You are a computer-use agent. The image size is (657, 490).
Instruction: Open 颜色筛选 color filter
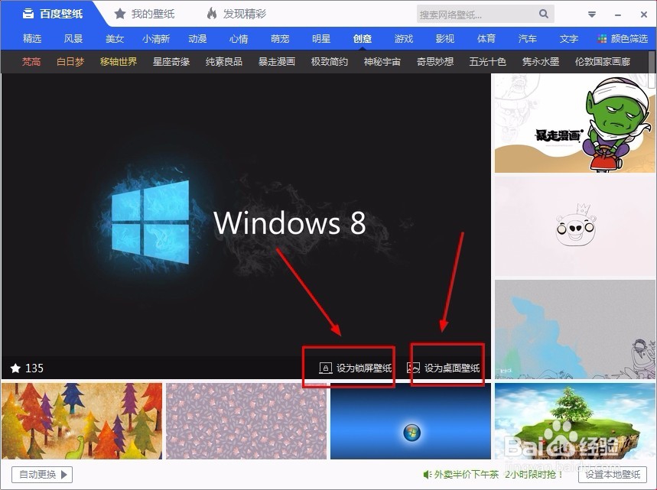[623, 39]
